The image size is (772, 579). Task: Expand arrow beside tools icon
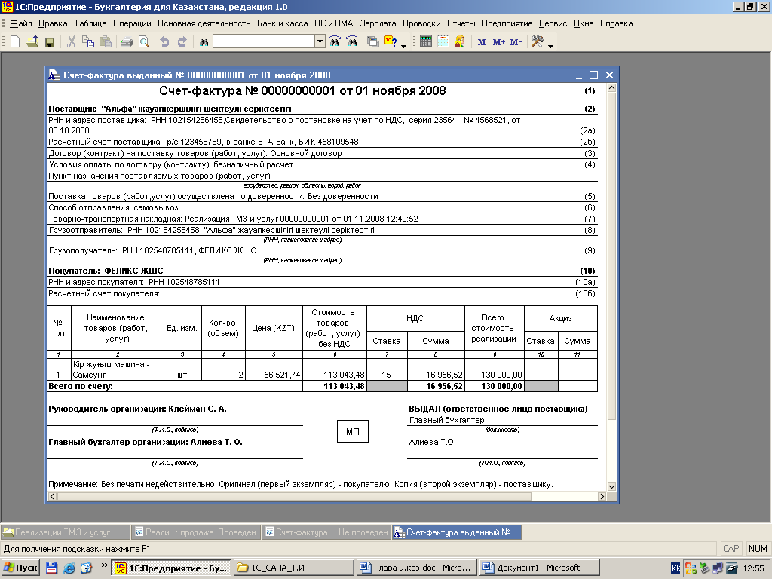pyautogui.click(x=550, y=46)
